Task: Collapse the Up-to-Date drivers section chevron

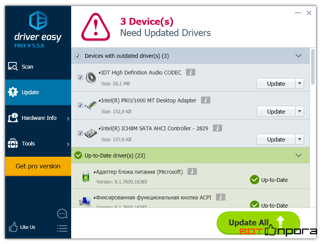Action: (298, 155)
